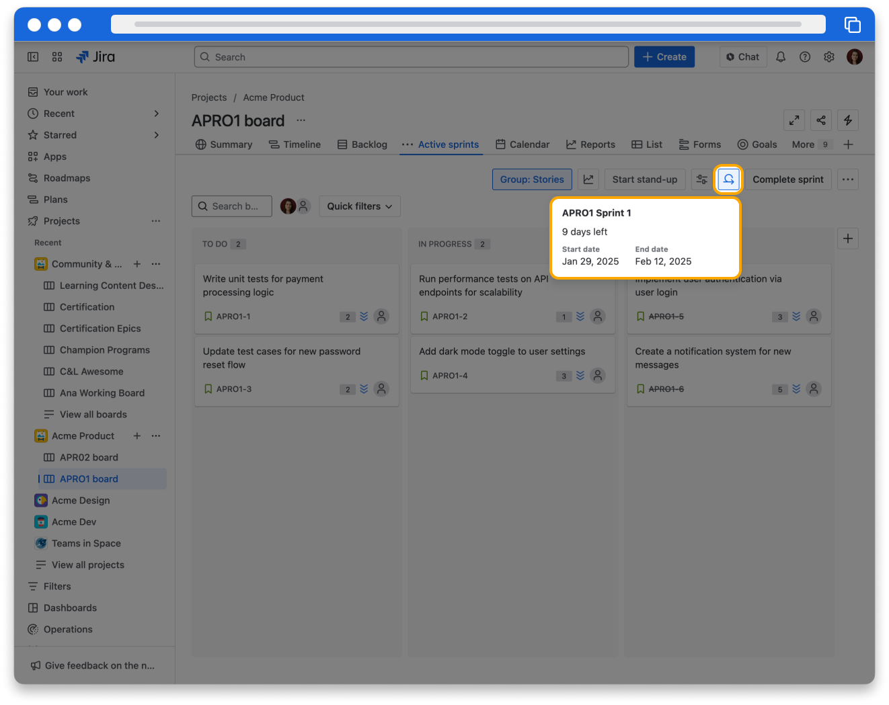Open user profile avatar in top bar
Viewport: 889px width, 705px height.
(x=855, y=57)
